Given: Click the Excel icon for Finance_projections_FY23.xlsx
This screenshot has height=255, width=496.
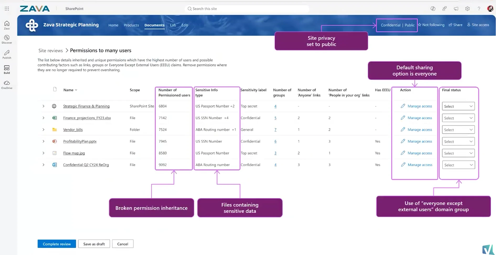Looking at the screenshot, I should (55, 118).
